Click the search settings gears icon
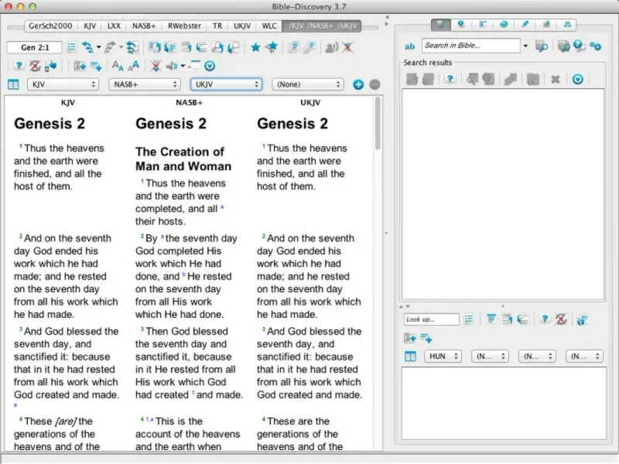 595,46
